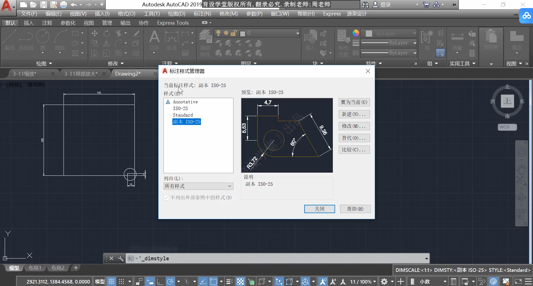Viewport: 533px width, 286px height.
Task: Click the Clipboard (剪贴板) paste icon
Action: coord(491,39)
